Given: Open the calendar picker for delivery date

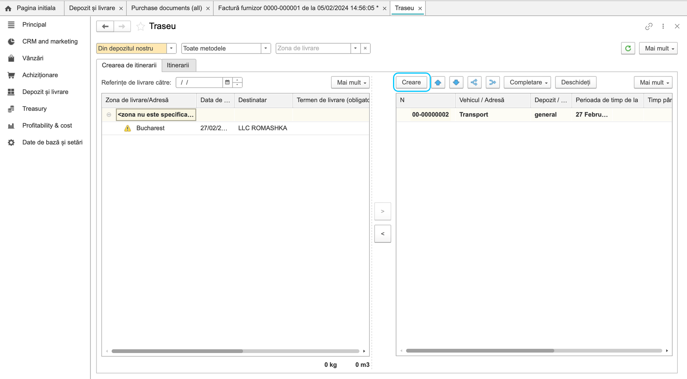Looking at the screenshot, I should click(x=227, y=83).
